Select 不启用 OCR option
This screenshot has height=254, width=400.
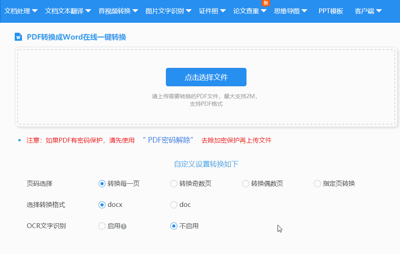click(x=174, y=226)
